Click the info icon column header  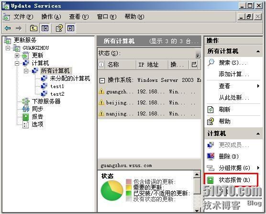click(101, 65)
